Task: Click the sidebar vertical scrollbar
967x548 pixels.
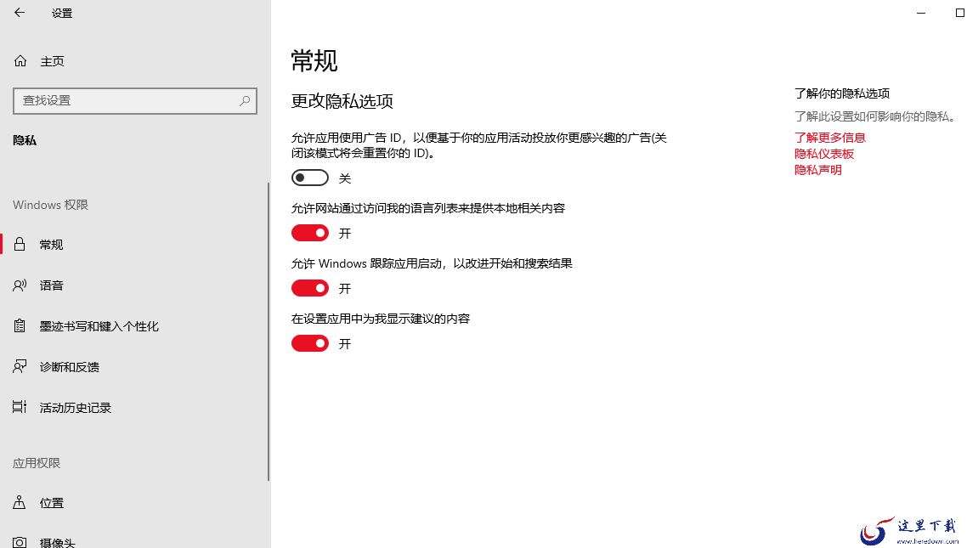Action: click(269, 331)
